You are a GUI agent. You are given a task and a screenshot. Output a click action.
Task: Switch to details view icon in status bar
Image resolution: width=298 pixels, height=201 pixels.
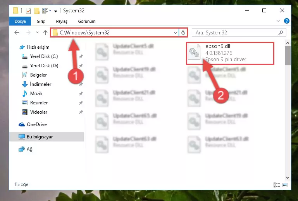[277, 185]
